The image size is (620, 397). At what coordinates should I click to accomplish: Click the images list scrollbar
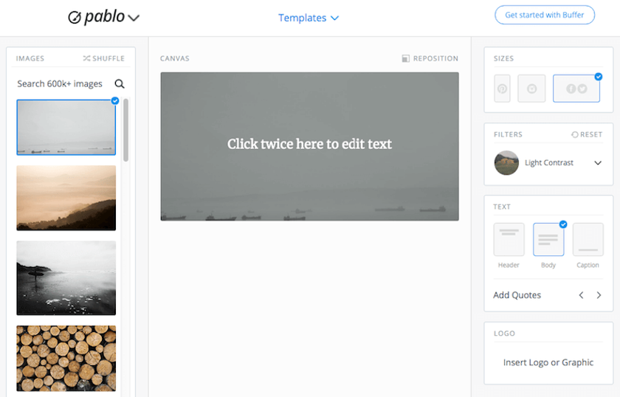[125, 130]
